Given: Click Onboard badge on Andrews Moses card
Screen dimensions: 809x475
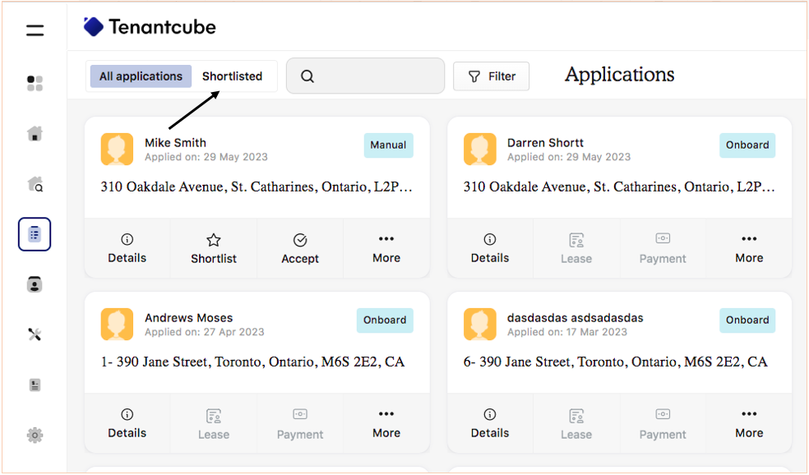Looking at the screenshot, I should [385, 321].
